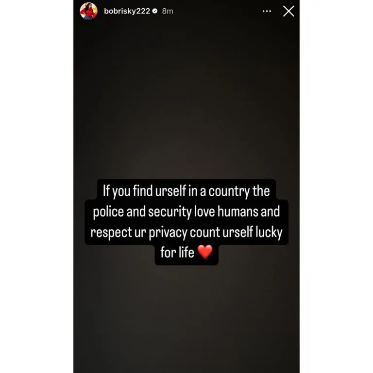Viewport: 373px width, 373px height.
Task: Click the word "police" in the story text
Action: click(108, 212)
